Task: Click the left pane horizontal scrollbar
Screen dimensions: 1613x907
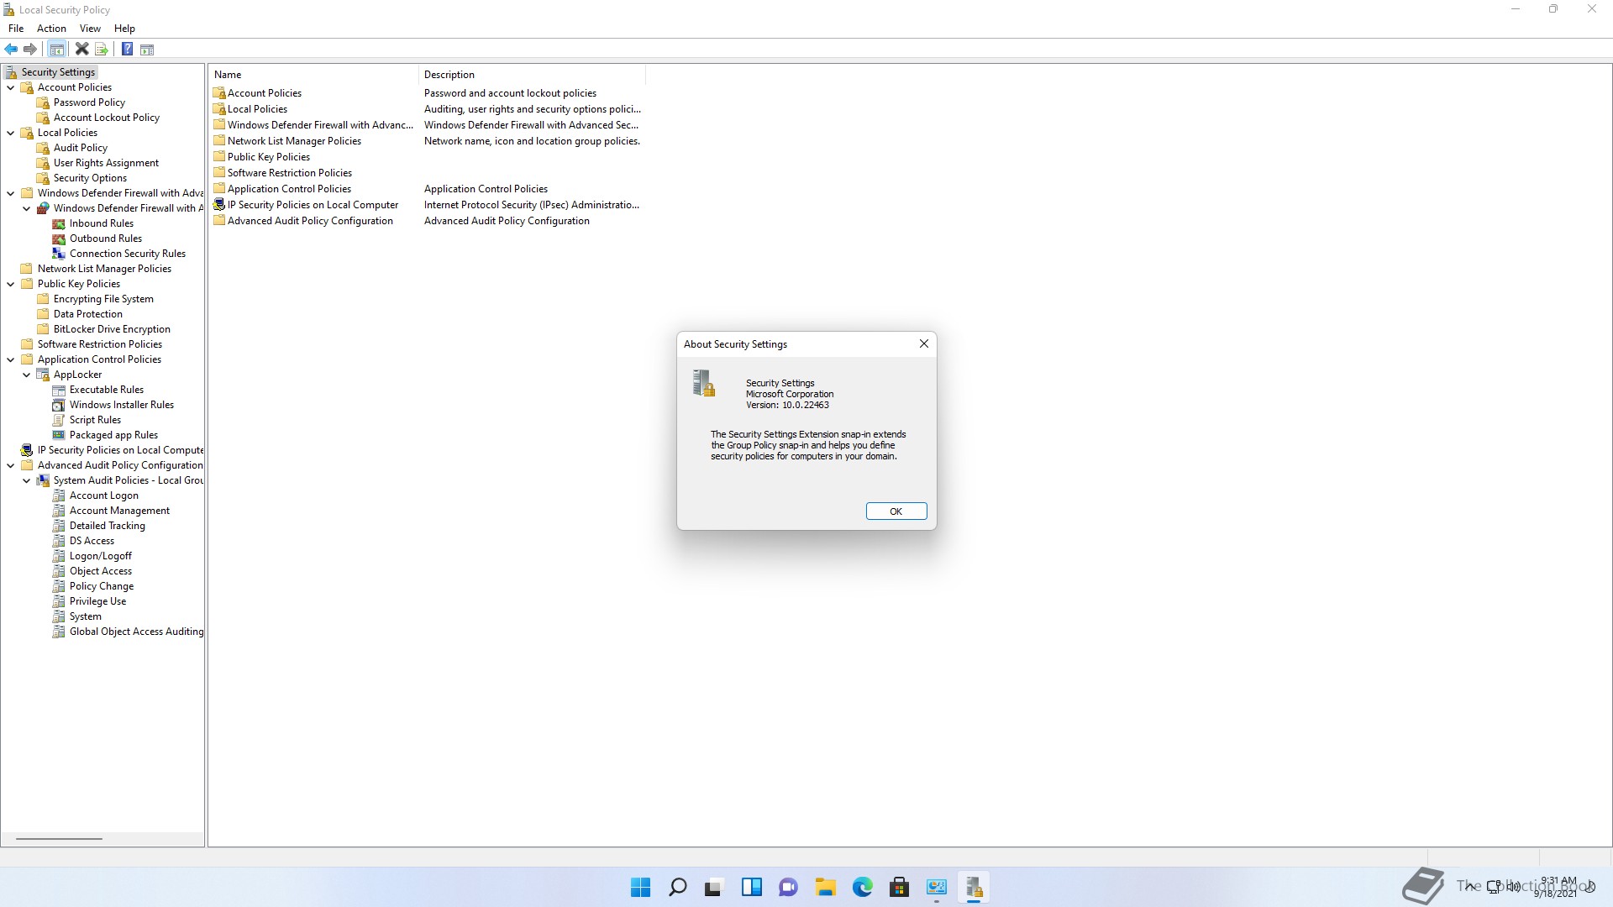Action: [59, 838]
